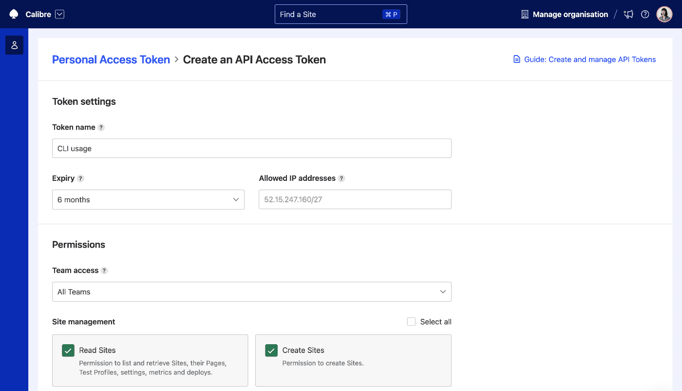This screenshot has width=682, height=391.
Task: Click the Token name input field
Action: pos(251,148)
